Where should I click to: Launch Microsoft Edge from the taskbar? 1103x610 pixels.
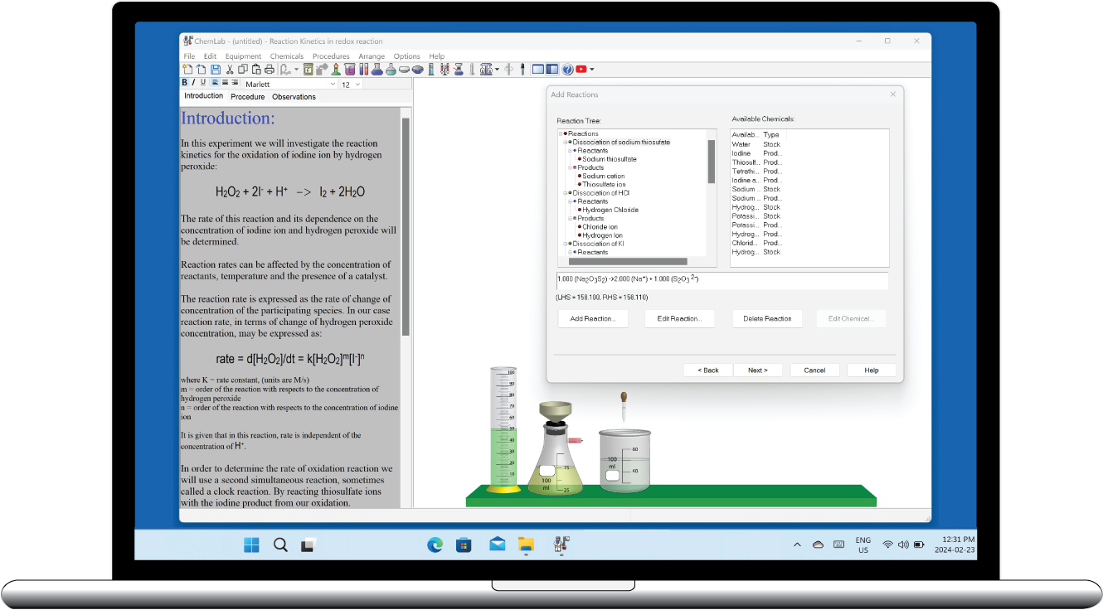(435, 545)
